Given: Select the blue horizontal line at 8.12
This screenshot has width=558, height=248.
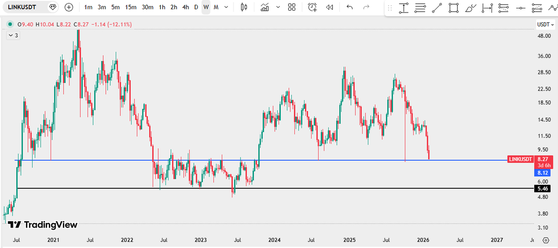Looking at the screenshot, I should (260, 160).
